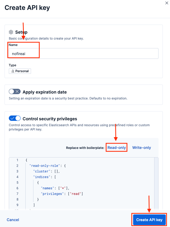The image size is (170, 227).
Task: Click line number 6 in the code editor
Action: point(17,188)
